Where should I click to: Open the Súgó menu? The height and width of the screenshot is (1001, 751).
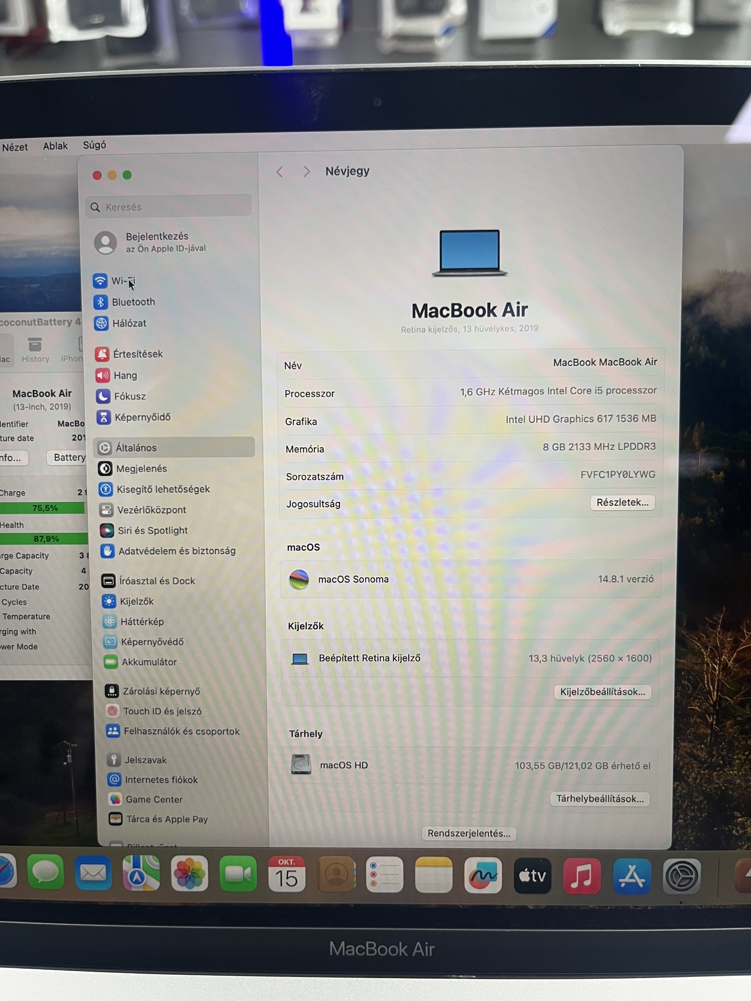pyautogui.click(x=95, y=145)
